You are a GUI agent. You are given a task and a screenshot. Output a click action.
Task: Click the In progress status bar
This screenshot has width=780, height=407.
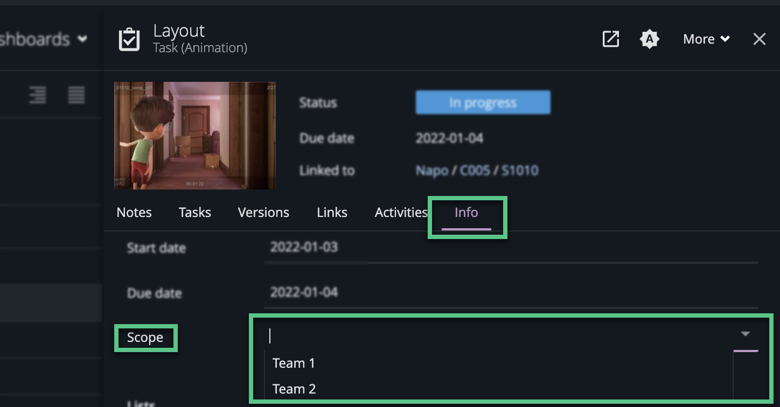[x=483, y=102]
